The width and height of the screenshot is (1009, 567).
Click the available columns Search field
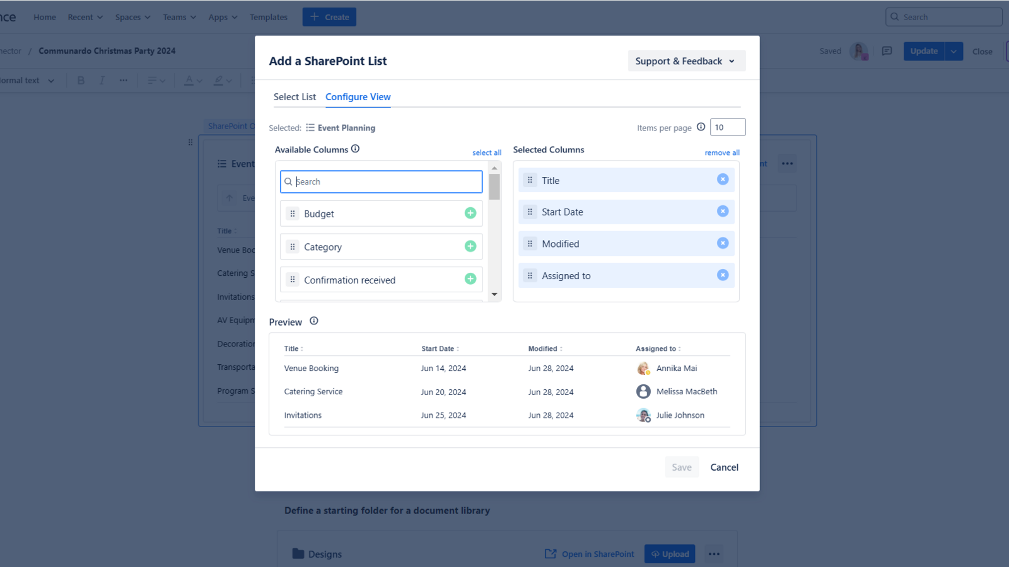click(x=382, y=181)
